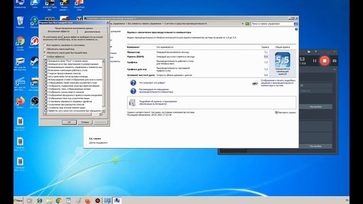Open the Google Chrome desktop shortcut

pos(20,43)
